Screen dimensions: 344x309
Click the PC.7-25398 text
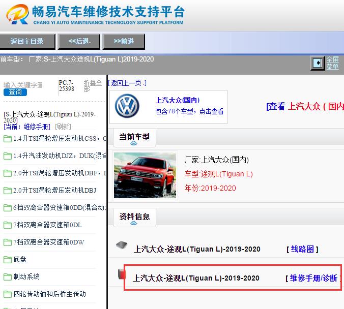67,86
